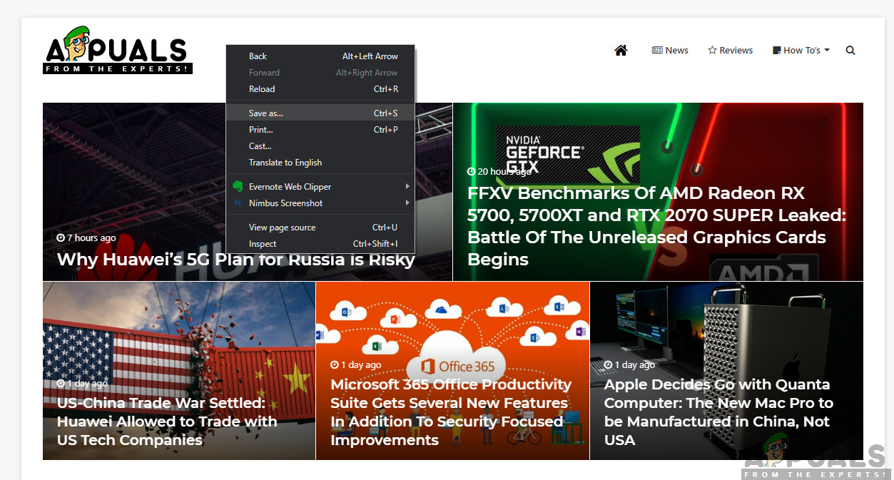Choose Reload in the context menu
This screenshot has width=894, height=480.
pos(262,89)
